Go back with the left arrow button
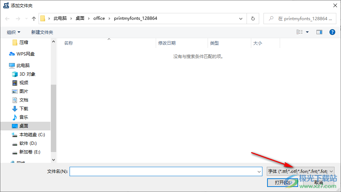This screenshot has height=192, width=341. tap(8, 19)
